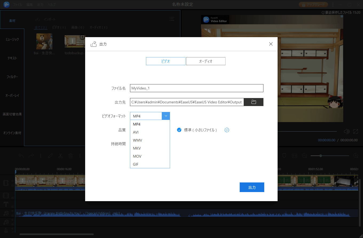Click the list view icon in media panel

click(x=172, y=19)
